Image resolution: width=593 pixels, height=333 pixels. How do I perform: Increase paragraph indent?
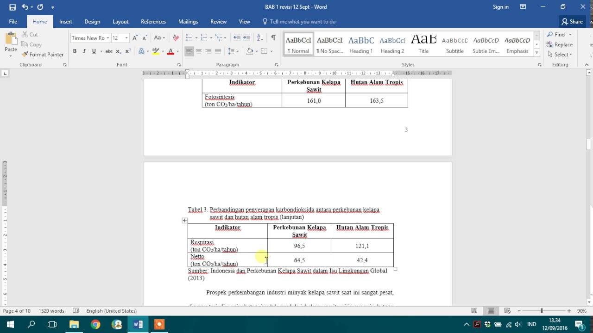pyautogui.click(x=246, y=38)
